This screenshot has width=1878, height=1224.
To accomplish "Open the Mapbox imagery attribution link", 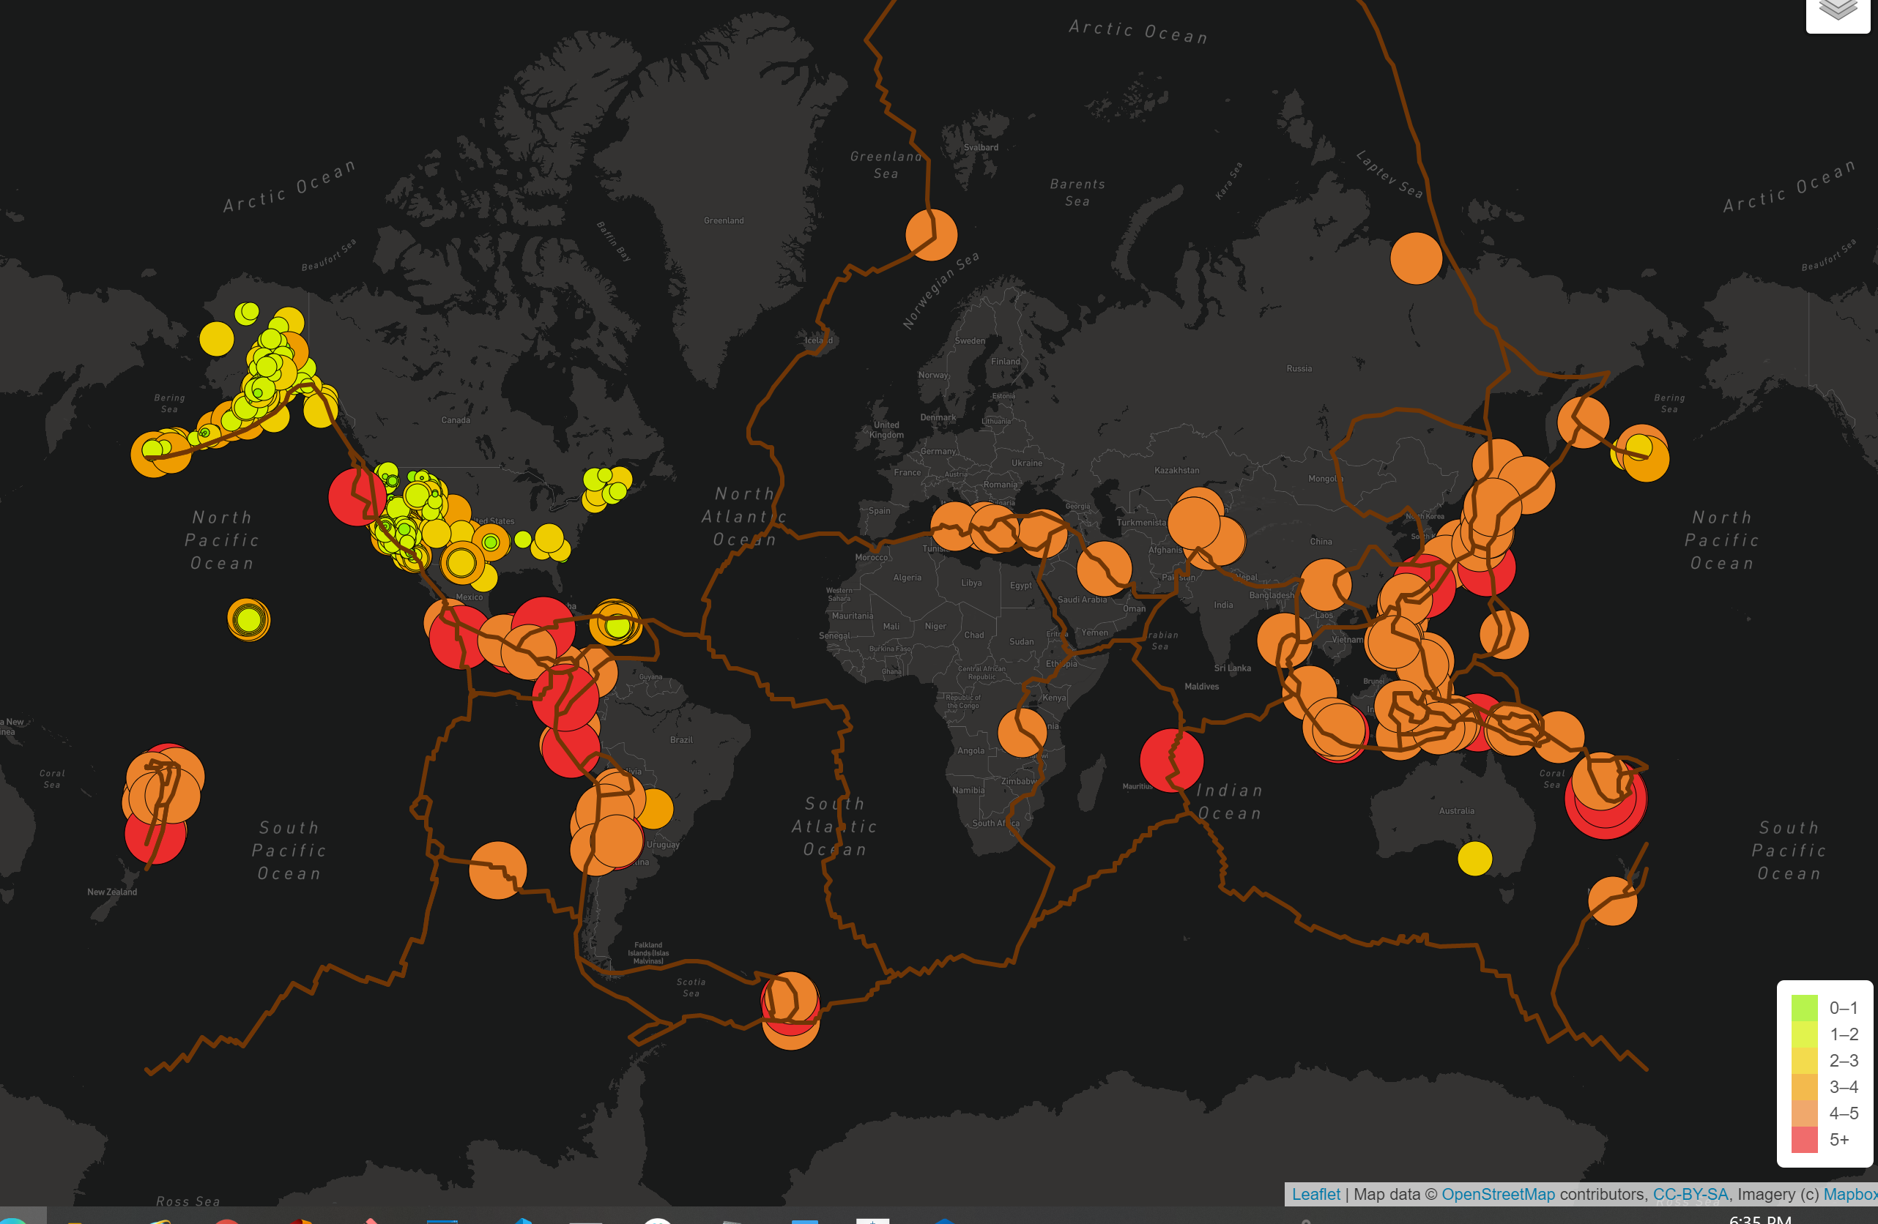I will click(x=1854, y=1194).
